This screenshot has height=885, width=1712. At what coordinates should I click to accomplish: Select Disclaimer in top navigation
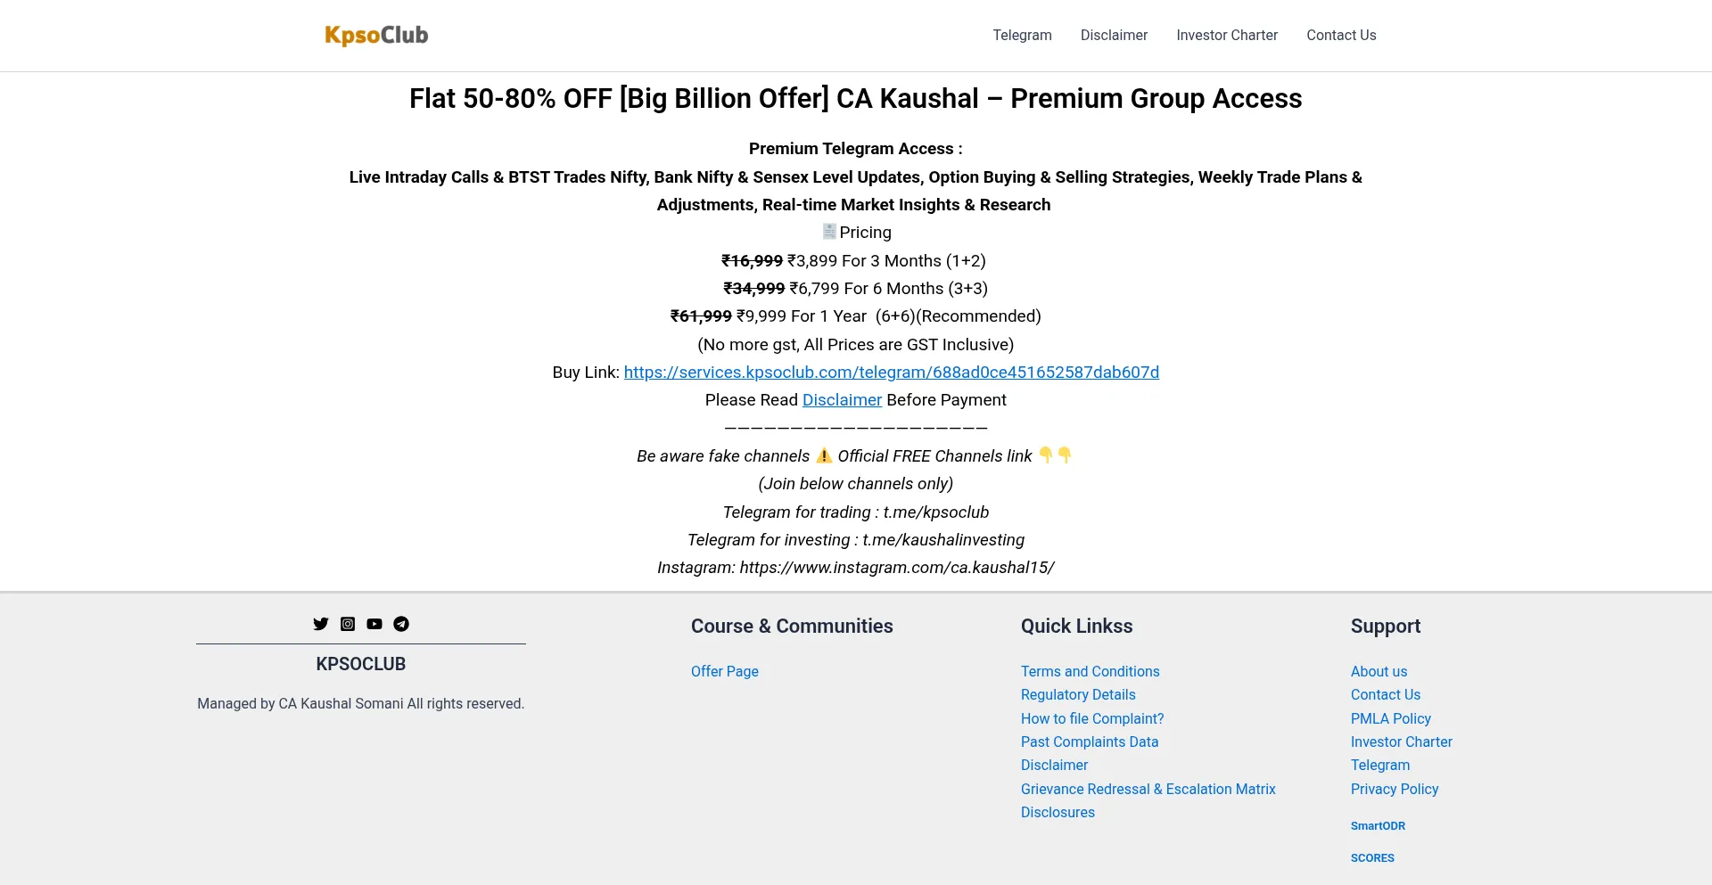pos(1114,36)
